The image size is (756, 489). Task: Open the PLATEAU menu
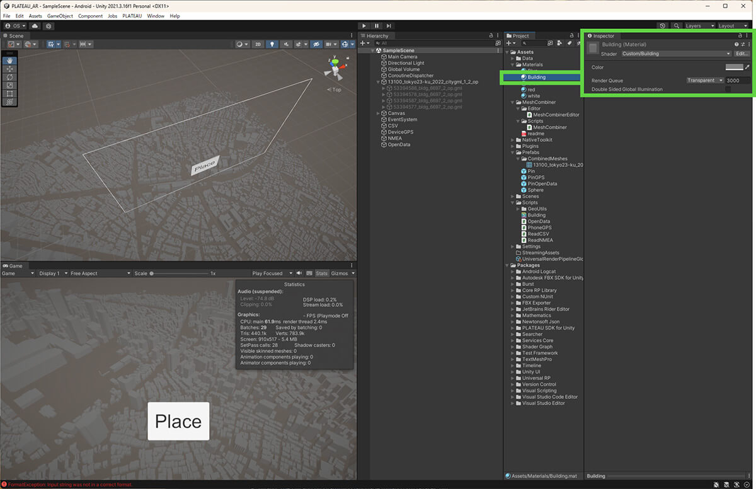tap(132, 16)
